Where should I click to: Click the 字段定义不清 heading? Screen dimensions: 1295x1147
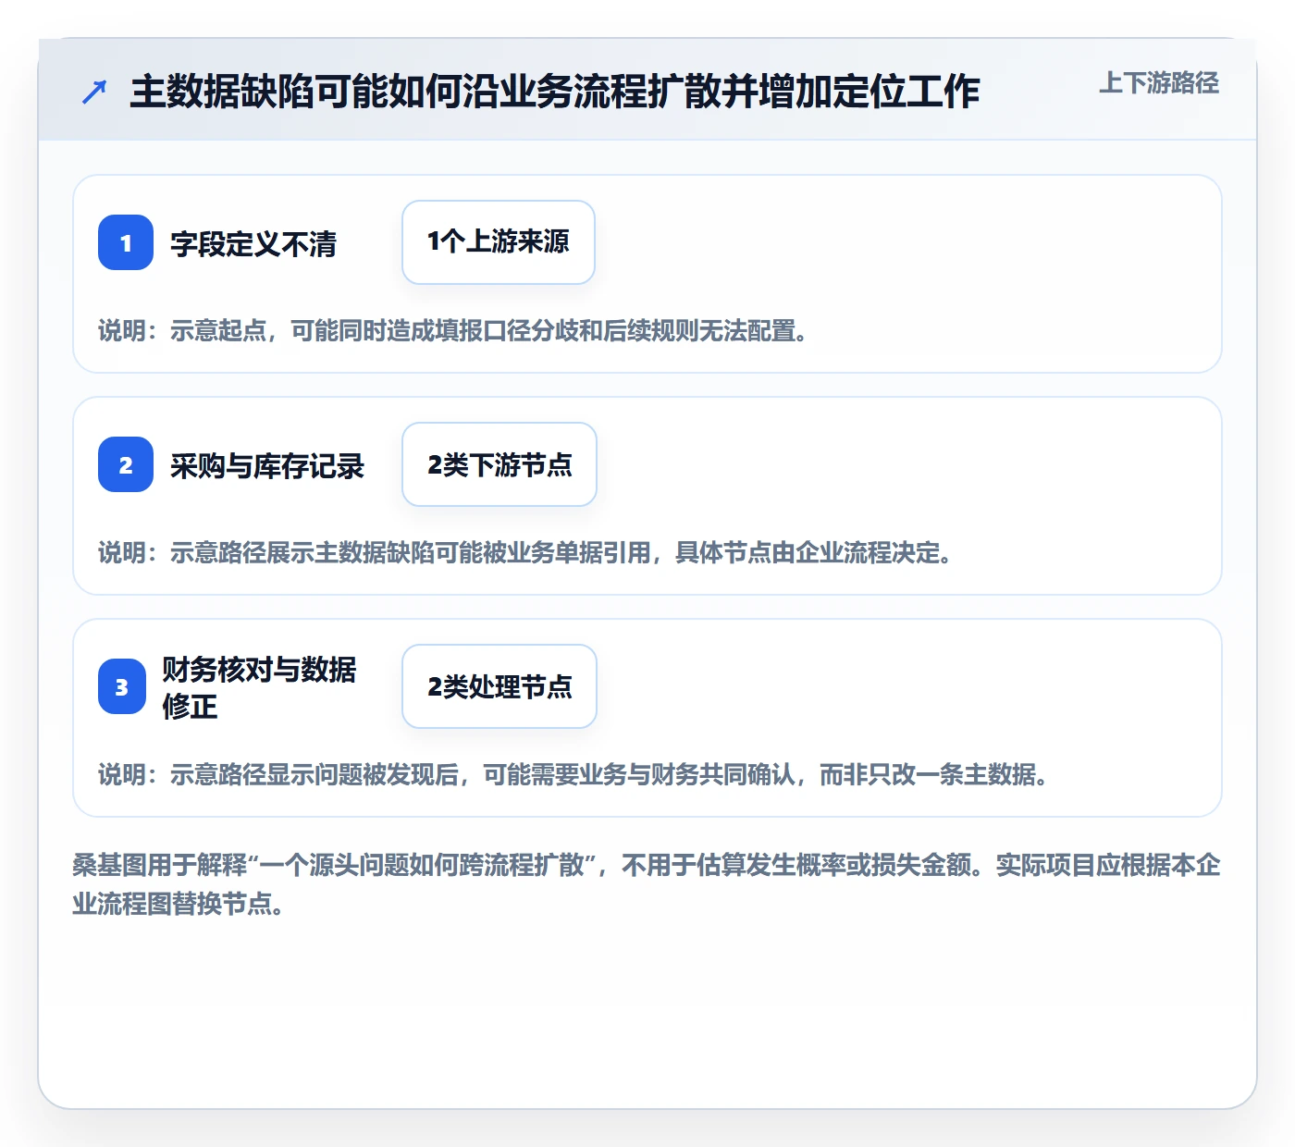click(x=253, y=244)
